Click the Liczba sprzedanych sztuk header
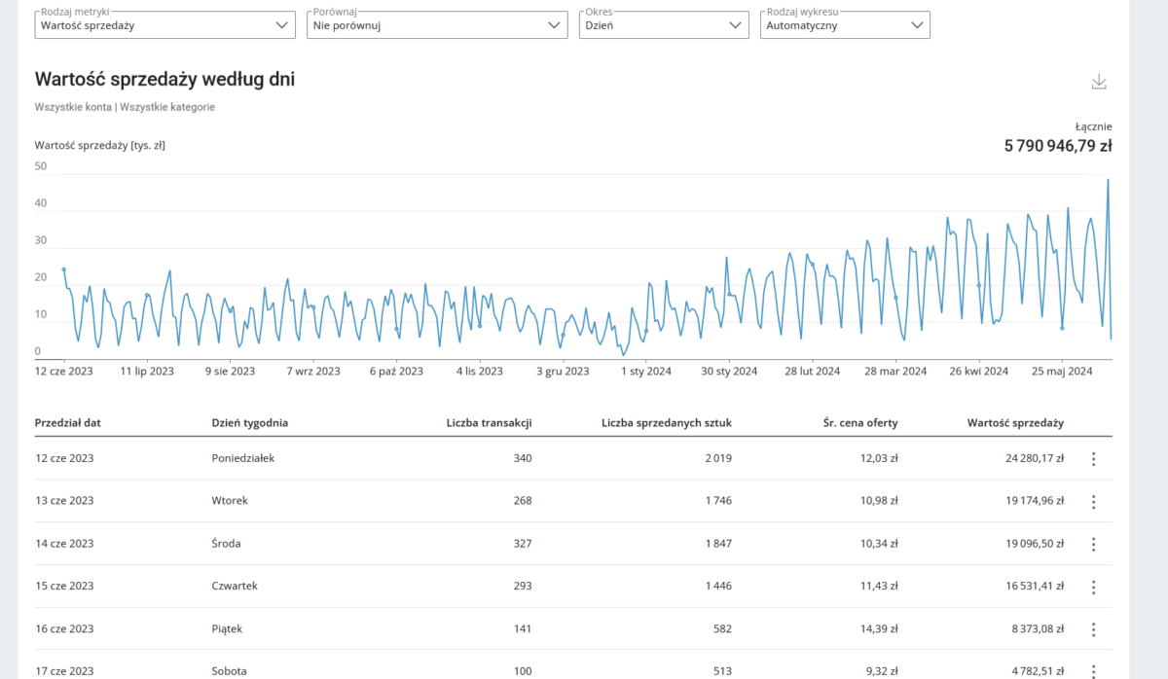Screen dimensions: 1168x679 point(666,423)
